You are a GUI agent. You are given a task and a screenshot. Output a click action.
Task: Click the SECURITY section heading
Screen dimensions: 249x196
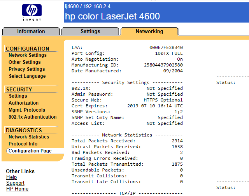(19, 89)
